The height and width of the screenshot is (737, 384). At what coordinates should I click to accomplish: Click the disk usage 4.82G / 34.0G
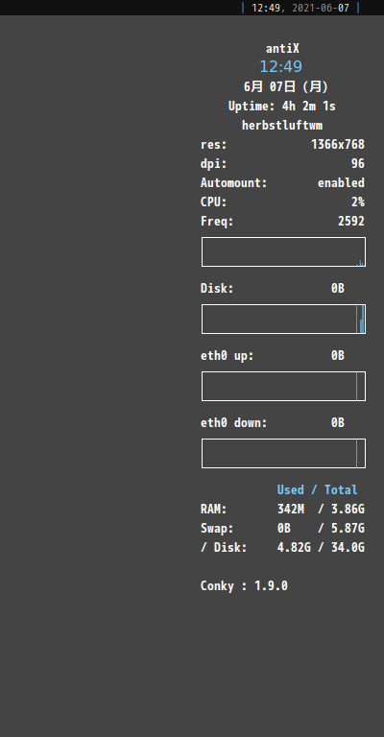click(x=321, y=548)
